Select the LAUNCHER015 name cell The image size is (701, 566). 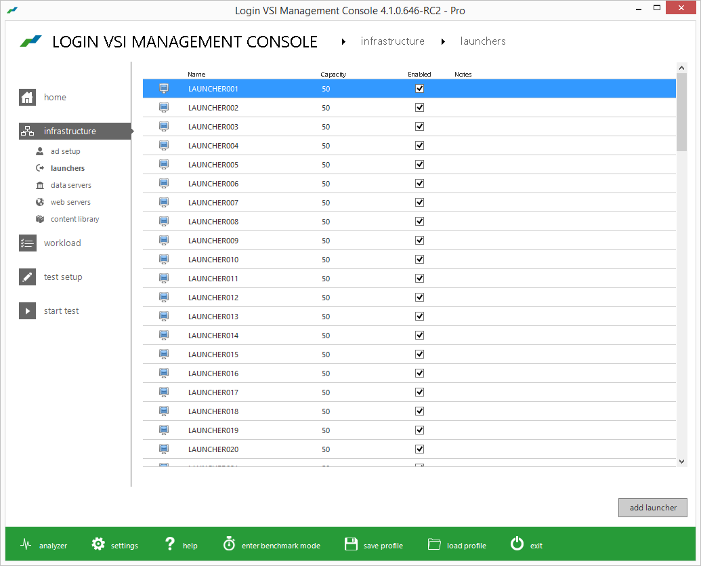(x=213, y=355)
